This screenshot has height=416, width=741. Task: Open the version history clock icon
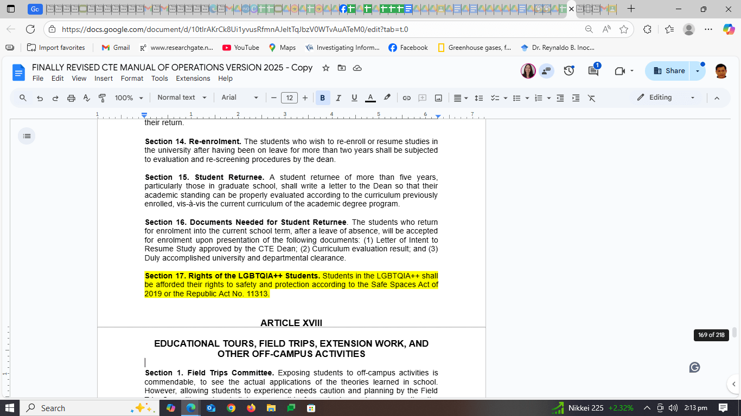[569, 71]
